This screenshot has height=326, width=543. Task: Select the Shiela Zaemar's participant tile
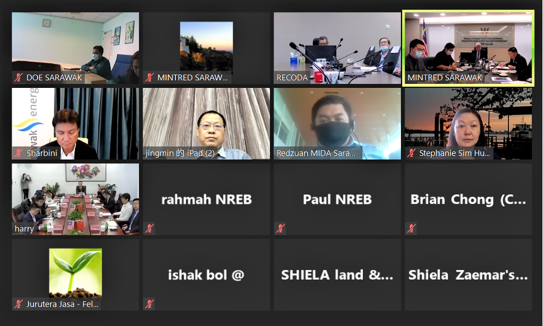tap(468, 275)
